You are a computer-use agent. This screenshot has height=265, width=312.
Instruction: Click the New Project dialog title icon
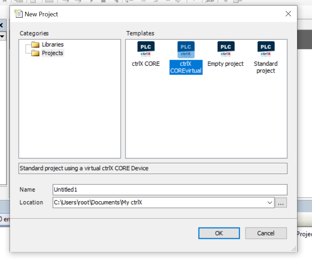18,14
